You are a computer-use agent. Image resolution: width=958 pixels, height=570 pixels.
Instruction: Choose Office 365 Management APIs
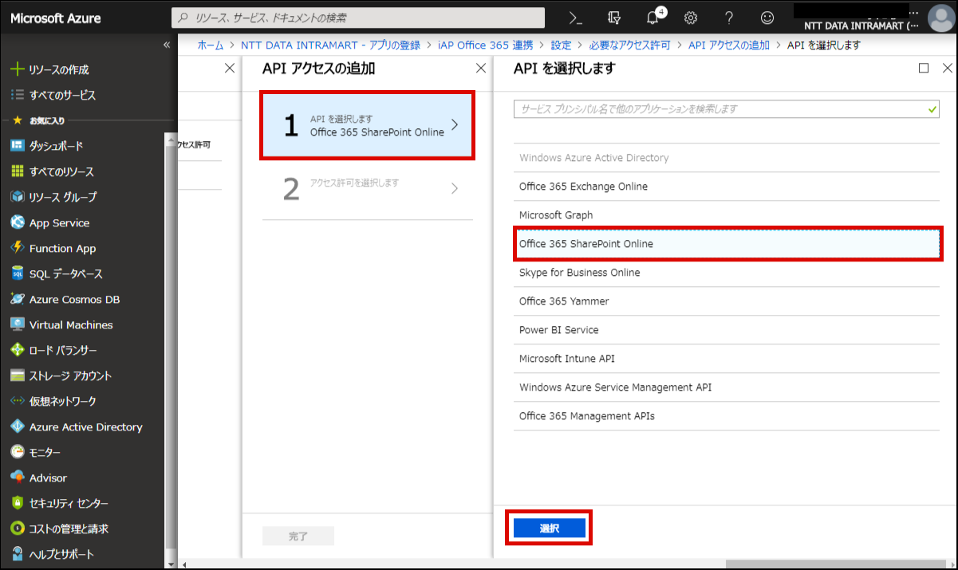(x=727, y=416)
